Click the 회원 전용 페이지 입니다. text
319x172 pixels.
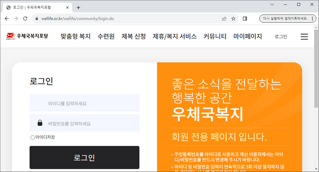pos(219,137)
